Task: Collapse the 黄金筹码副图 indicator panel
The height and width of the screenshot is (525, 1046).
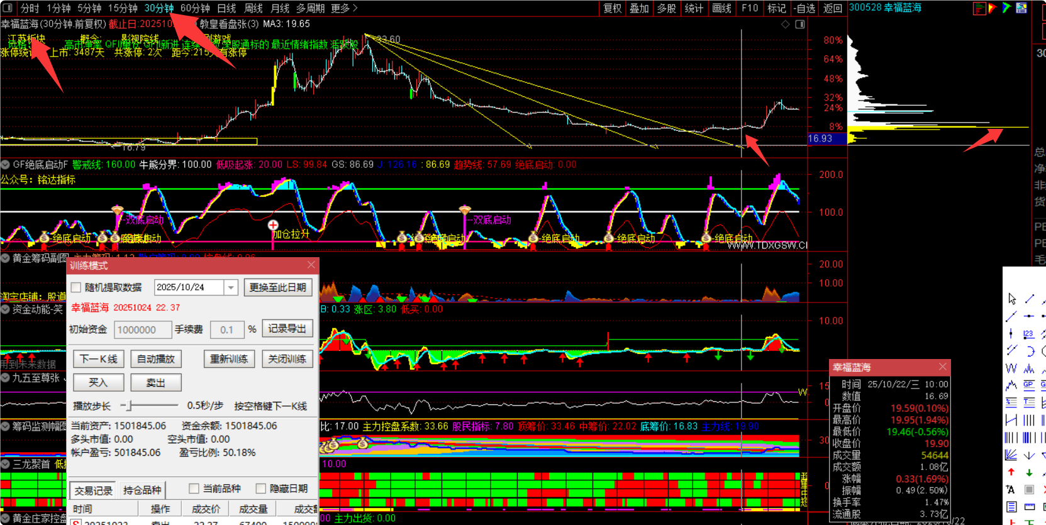Action: tap(6, 258)
